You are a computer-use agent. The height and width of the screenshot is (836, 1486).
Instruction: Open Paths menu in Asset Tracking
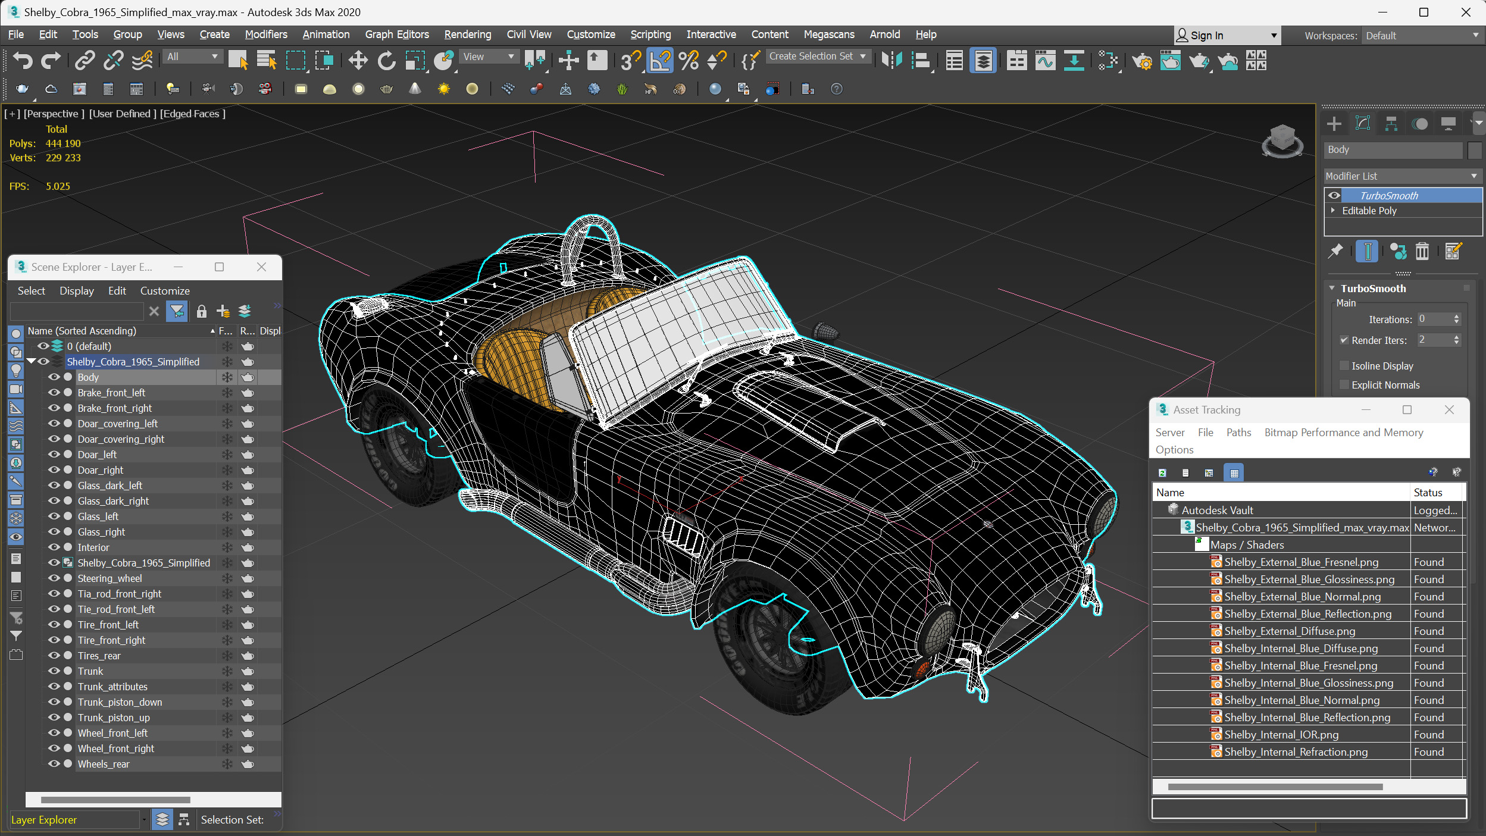pyautogui.click(x=1238, y=433)
